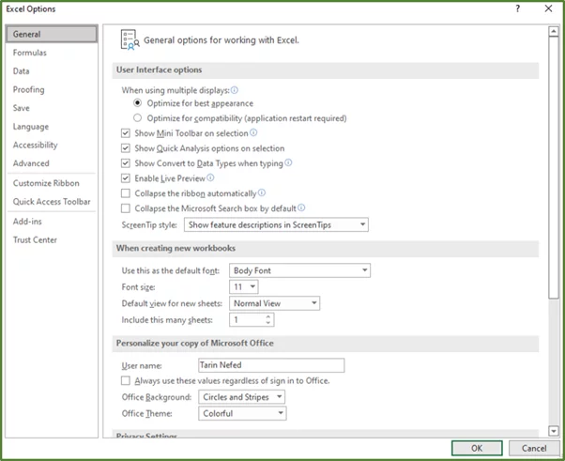Click the scrollbar up arrow
The height and width of the screenshot is (461, 565).
pyautogui.click(x=554, y=31)
